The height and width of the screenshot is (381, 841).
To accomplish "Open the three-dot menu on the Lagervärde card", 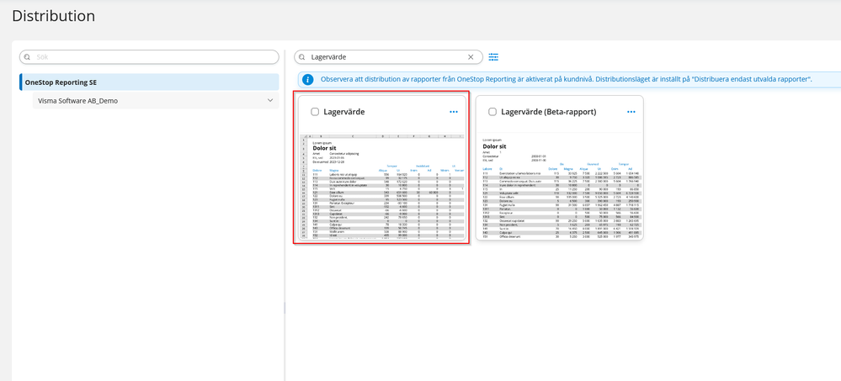I will pyautogui.click(x=454, y=112).
